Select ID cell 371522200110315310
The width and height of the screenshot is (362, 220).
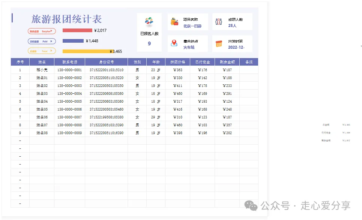107,70
